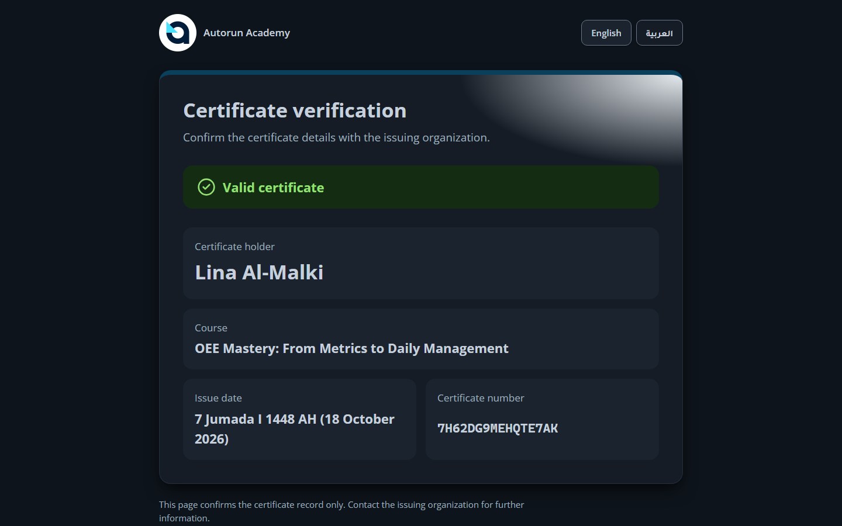This screenshot has height=526, width=842.
Task: Click the 'Confirm the certificate details' subtitle
Action: coord(336,137)
